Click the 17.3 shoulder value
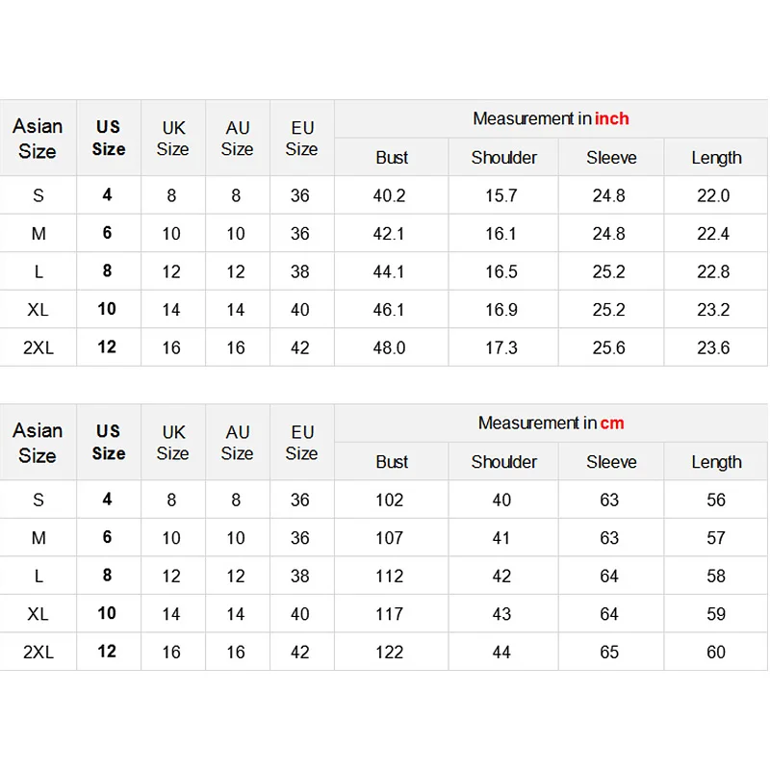 click(501, 347)
